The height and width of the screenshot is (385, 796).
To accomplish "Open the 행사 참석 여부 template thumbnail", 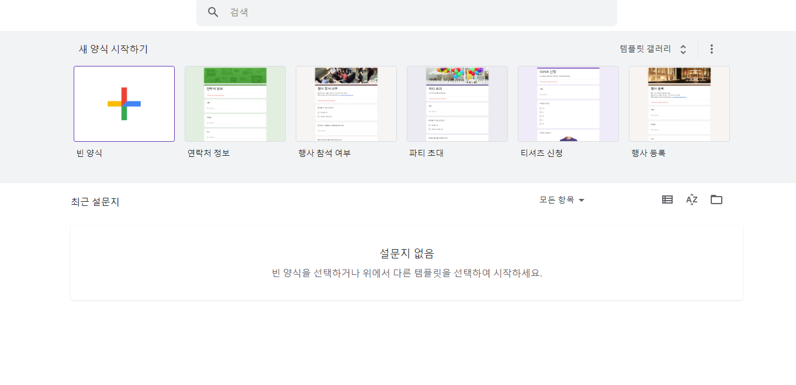I will [x=346, y=104].
